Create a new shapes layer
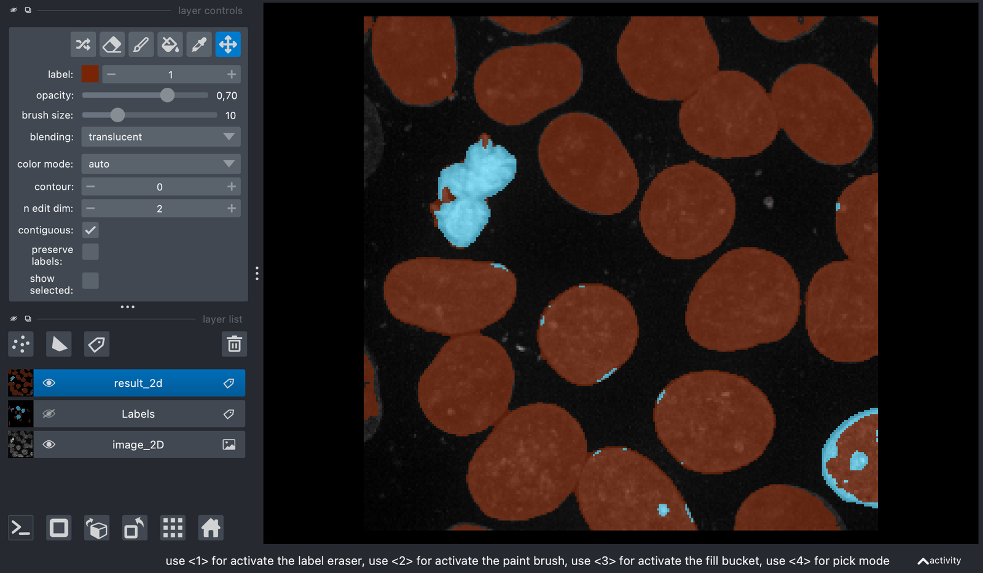 click(x=59, y=344)
